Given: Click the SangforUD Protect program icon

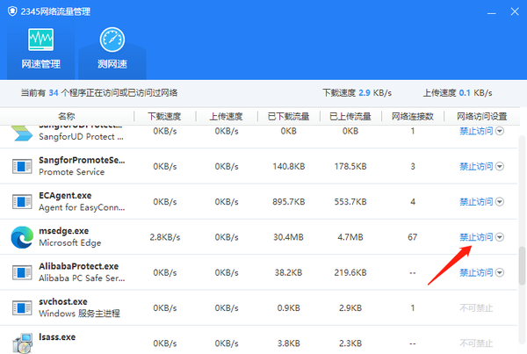Looking at the screenshot, I should [22, 132].
